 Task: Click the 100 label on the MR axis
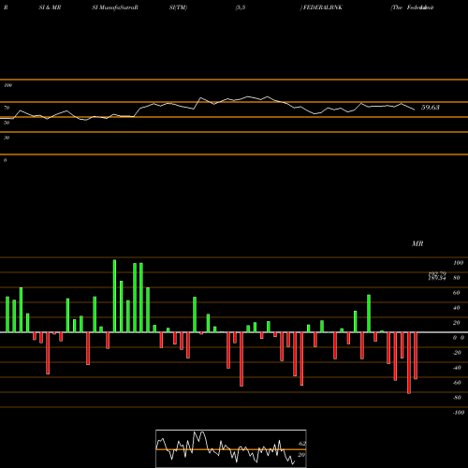[459, 263]
